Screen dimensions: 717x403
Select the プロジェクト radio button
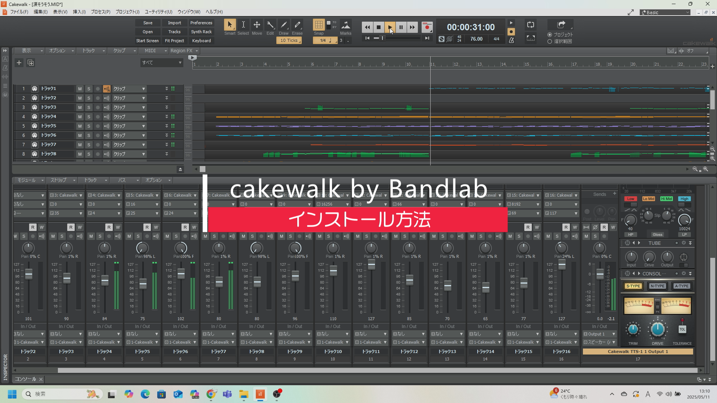point(550,35)
